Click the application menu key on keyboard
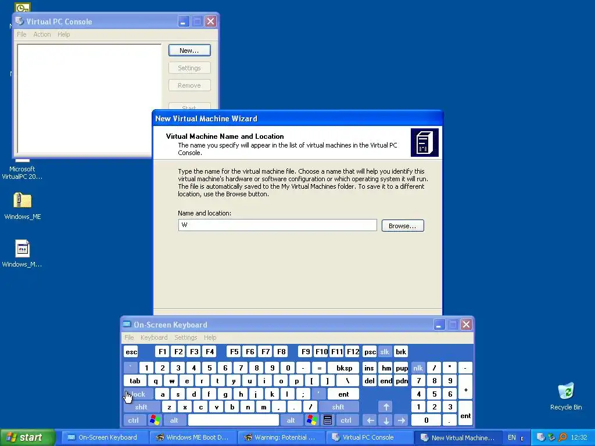The height and width of the screenshot is (446, 595). [328, 420]
